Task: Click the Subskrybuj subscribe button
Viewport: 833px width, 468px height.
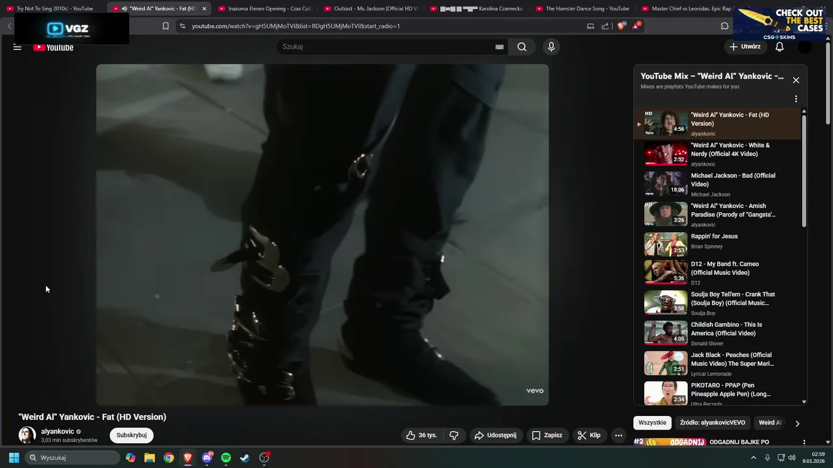Action: coord(131,435)
